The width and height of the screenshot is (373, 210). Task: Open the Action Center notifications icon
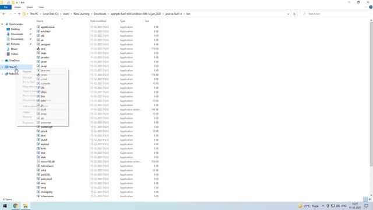coord(367,206)
